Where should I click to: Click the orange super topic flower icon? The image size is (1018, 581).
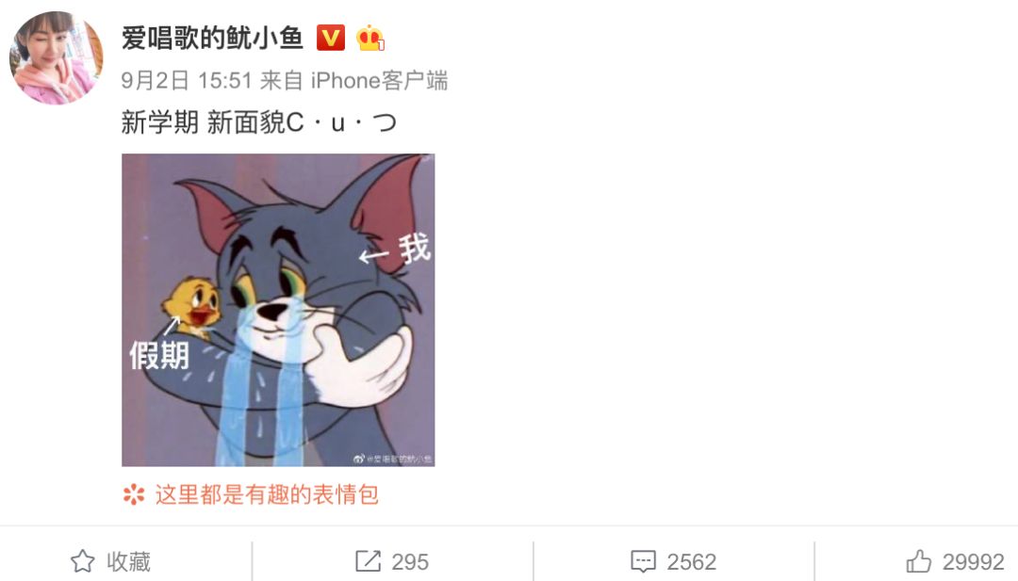134,494
